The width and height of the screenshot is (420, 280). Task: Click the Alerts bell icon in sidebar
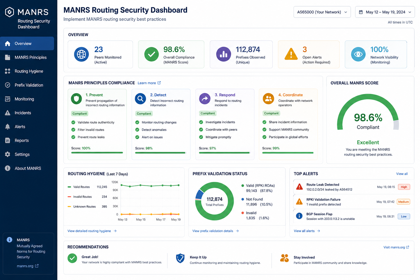click(x=8, y=127)
